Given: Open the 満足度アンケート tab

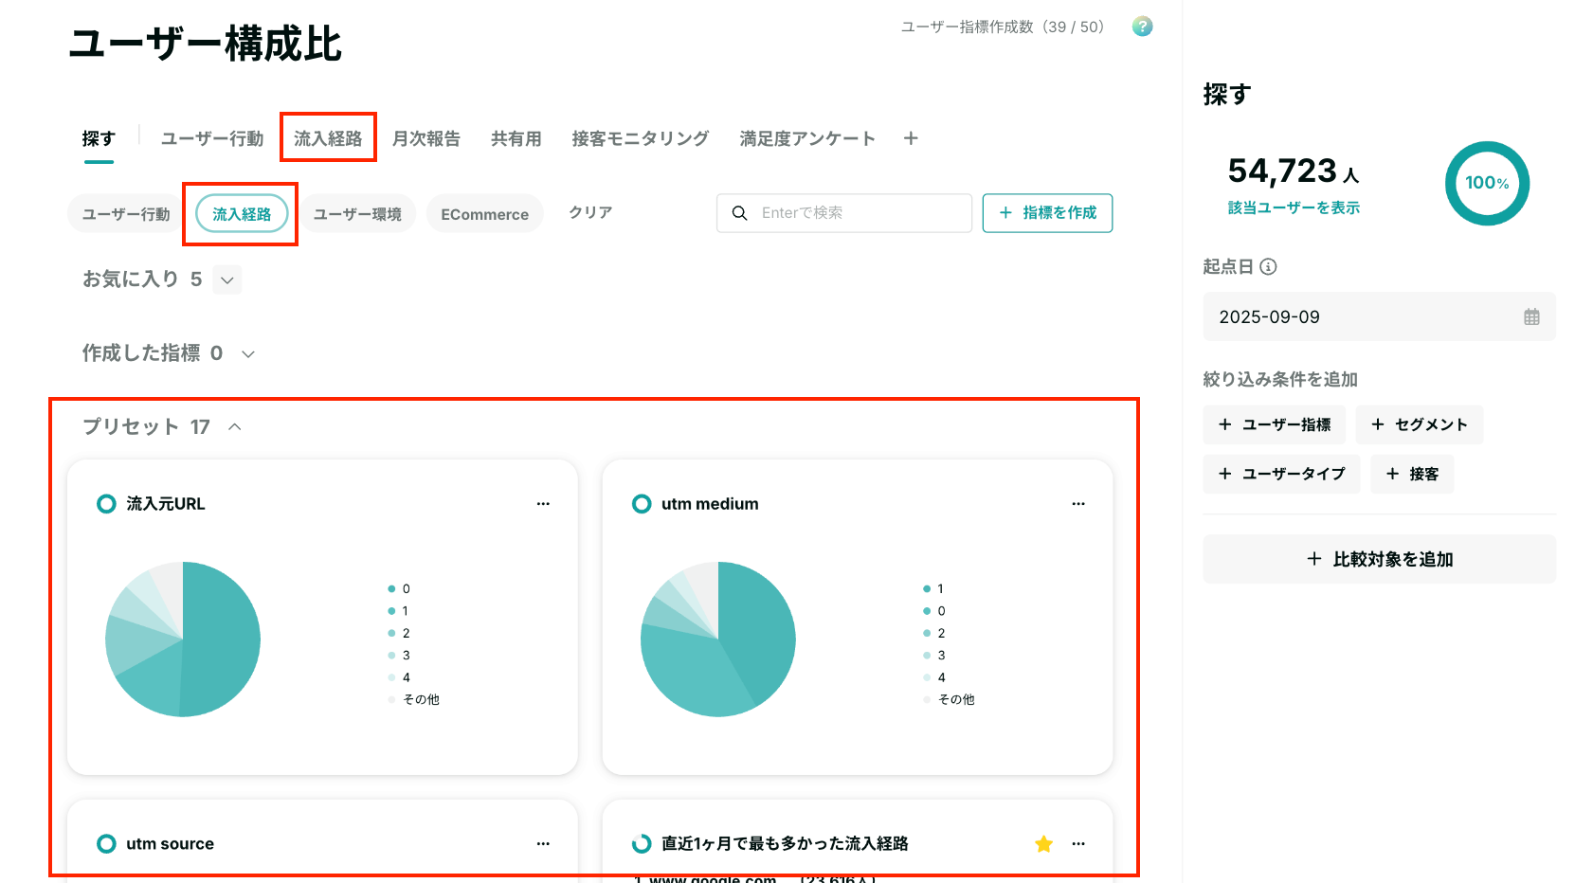Looking at the screenshot, I should (x=807, y=139).
